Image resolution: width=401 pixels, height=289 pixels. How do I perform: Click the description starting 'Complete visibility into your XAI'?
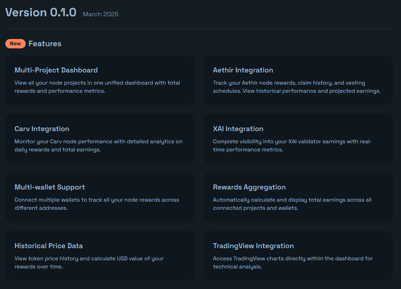[x=293, y=145]
